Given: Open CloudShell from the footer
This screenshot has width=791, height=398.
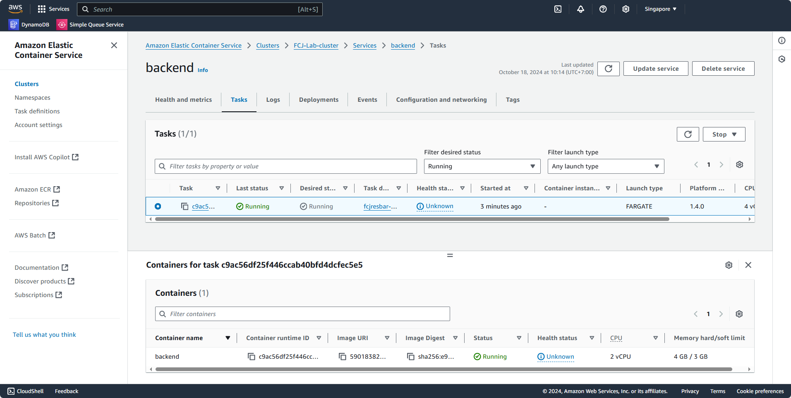Looking at the screenshot, I should pyautogui.click(x=26, y=391).
